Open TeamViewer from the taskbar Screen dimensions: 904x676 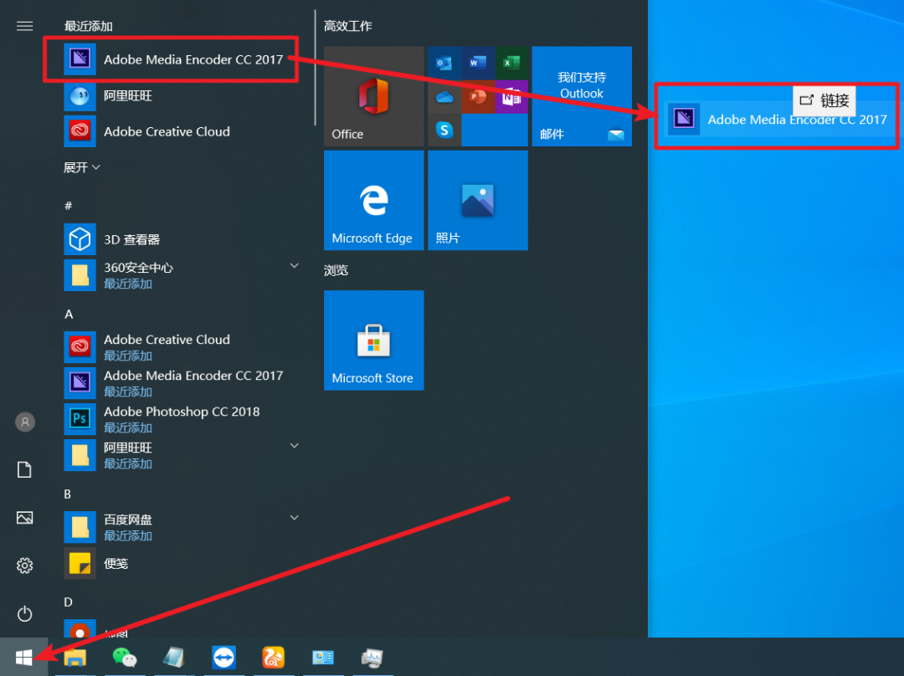pyautogui.click(x=223, y=657)
